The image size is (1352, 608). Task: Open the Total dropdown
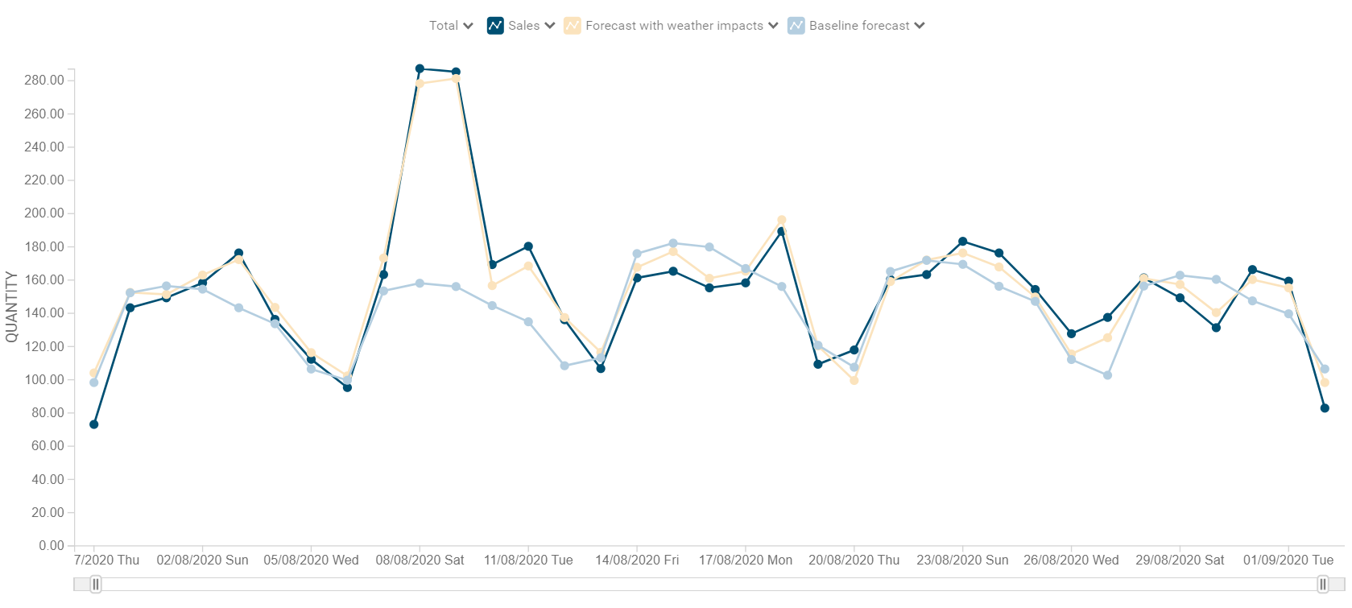pyautogui.click(x=468, y=25)
